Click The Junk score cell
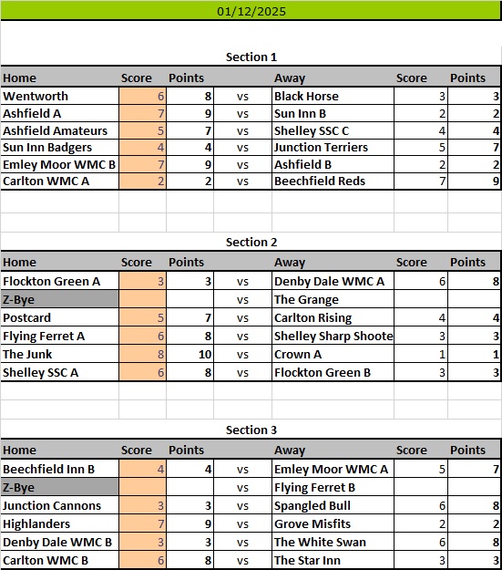 click(x=142, y=354)
